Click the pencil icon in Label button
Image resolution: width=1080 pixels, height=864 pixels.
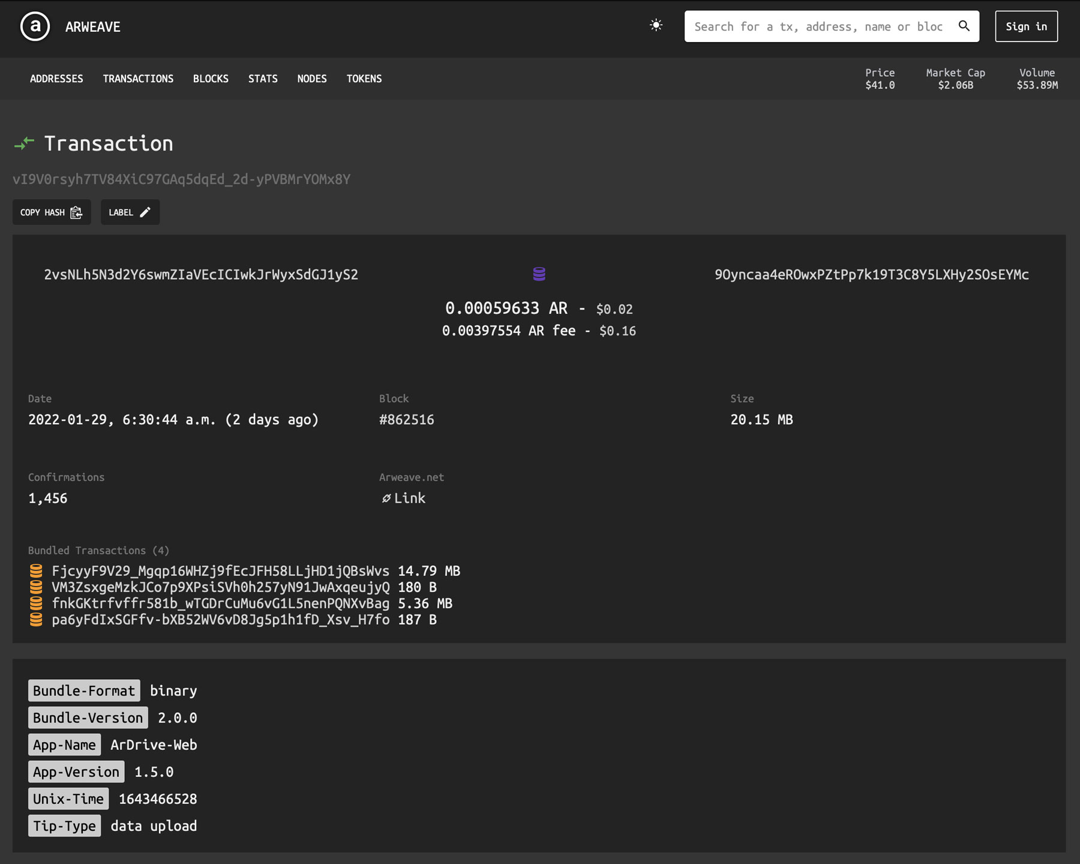click(145, 212)
